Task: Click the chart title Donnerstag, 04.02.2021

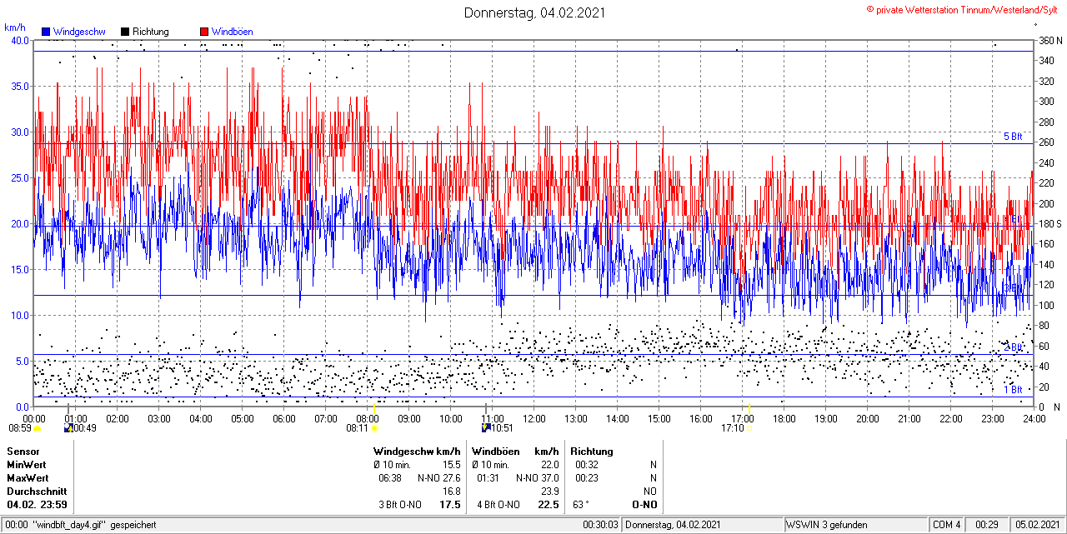Action: tap(535, 12)
